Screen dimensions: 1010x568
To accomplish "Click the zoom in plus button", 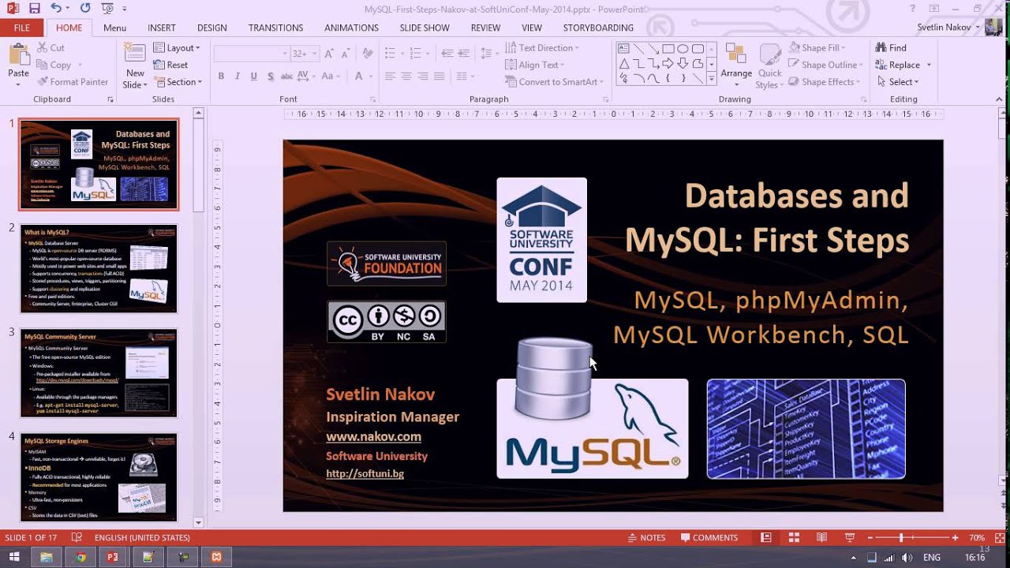I will (x=955, y=538).
